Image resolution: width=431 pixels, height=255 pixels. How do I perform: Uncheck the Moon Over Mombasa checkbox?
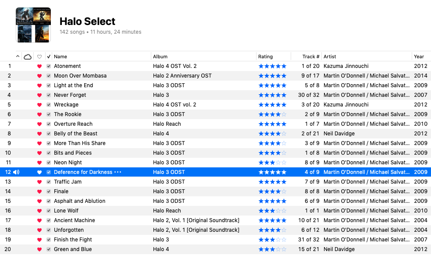pos(49,76)
